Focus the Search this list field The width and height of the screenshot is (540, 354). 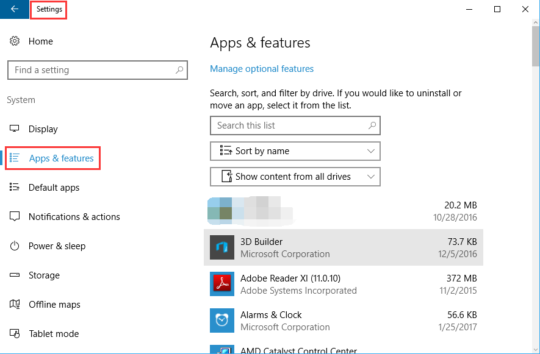pos(295,126)
